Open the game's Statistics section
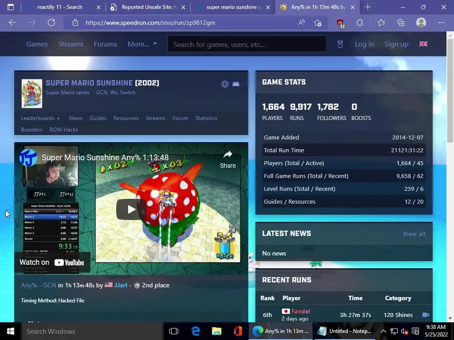 [x=206, y=118]
